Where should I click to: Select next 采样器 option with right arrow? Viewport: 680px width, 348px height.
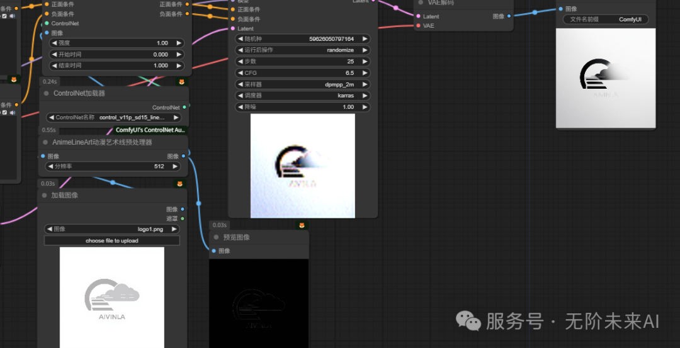pos(365,84)
